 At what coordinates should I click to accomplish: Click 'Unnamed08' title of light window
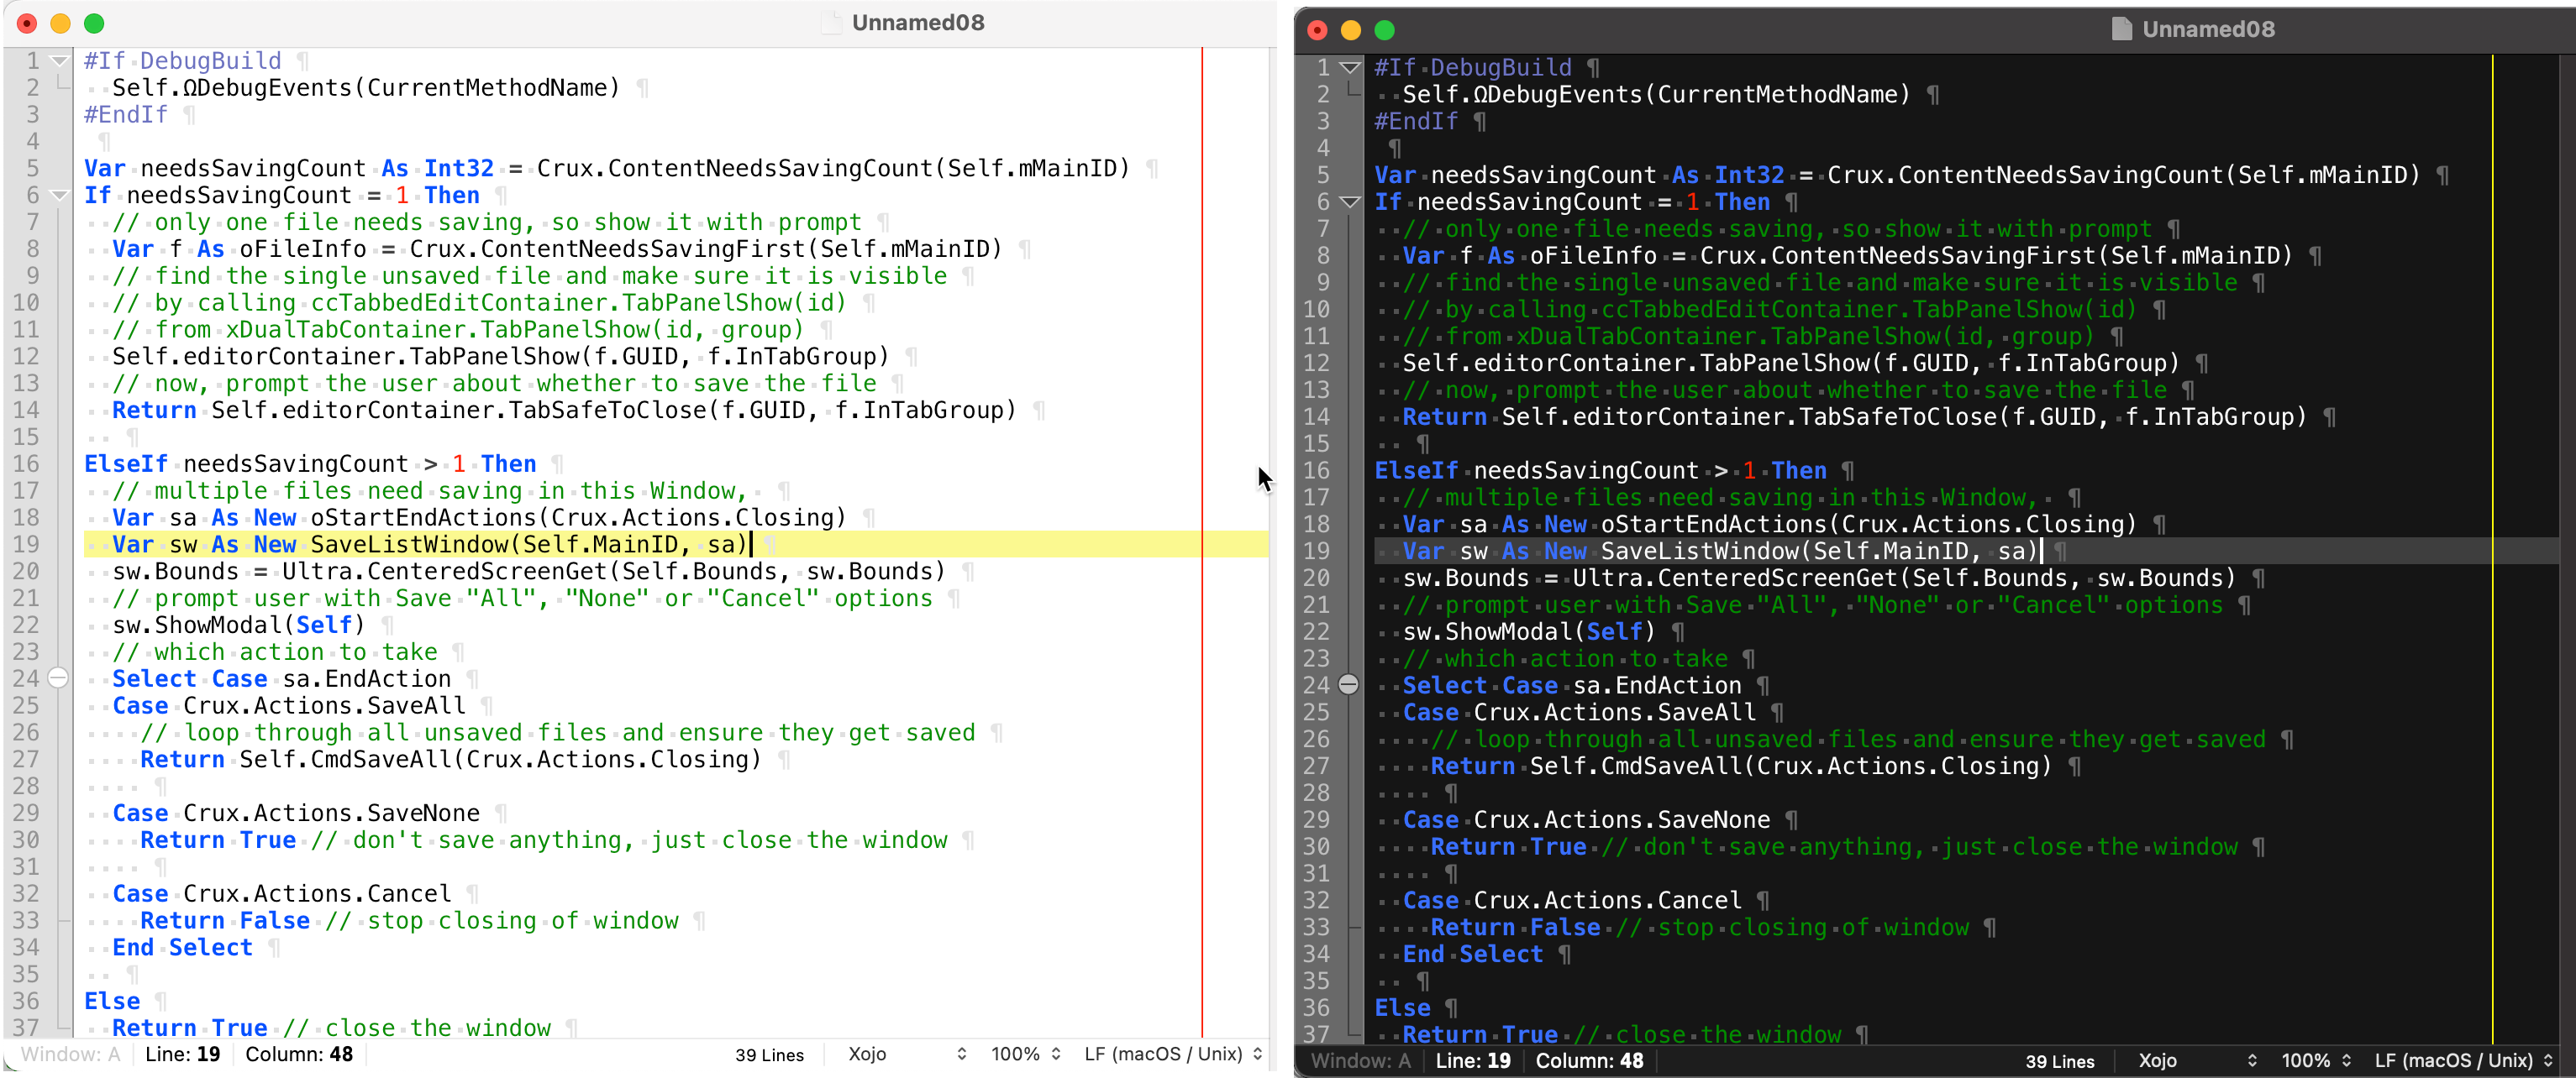918,22
